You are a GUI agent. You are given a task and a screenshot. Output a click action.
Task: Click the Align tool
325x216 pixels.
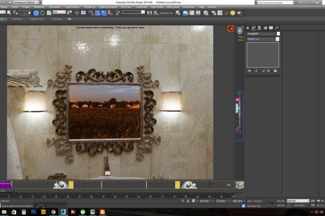(x=156, y=13)
